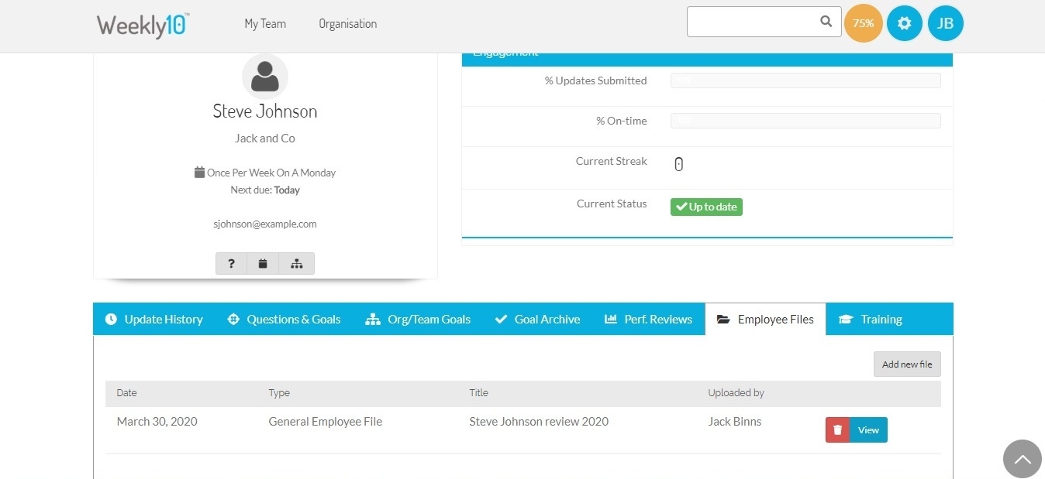The width and height of the screenshot is (1045, 479).
Task: Open the Organisation menu
Action: 347,24
